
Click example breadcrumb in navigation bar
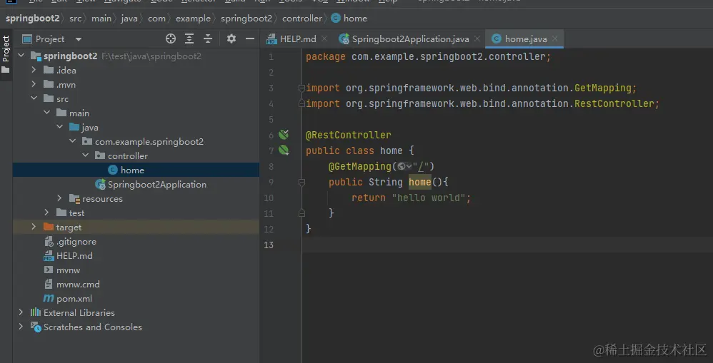[194, 19]
